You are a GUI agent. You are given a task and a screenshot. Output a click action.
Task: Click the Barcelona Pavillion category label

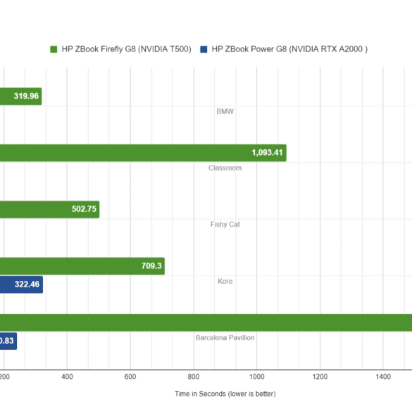tap(225, 337)
